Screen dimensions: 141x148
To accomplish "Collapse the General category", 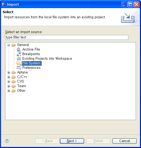I will [9, 45].
